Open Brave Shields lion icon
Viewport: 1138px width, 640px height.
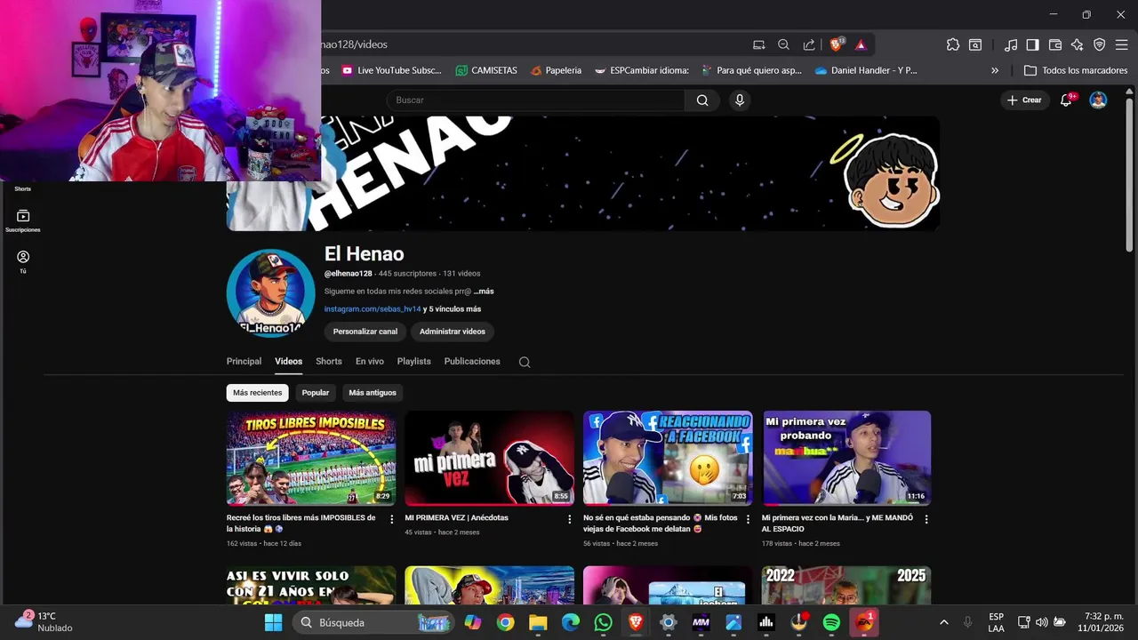[x=836, y=44]
